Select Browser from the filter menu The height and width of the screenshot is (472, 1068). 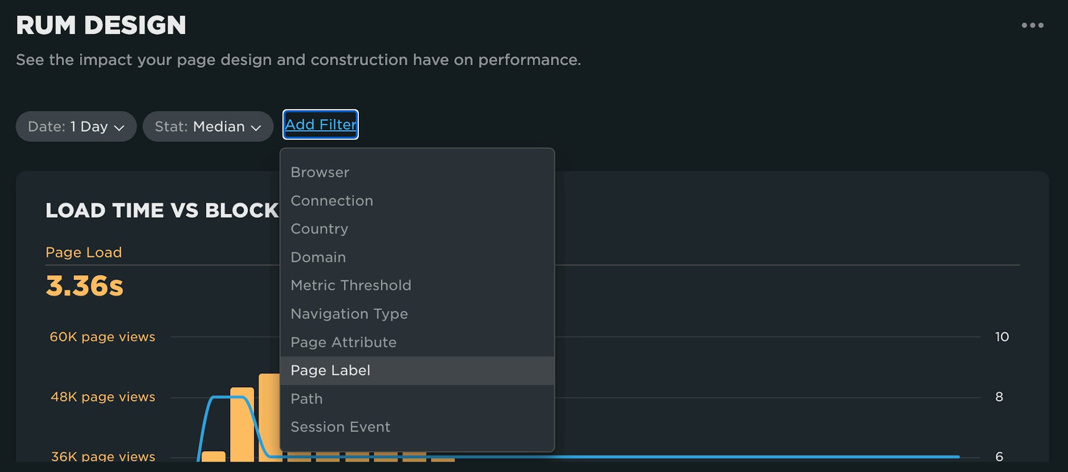320,172
